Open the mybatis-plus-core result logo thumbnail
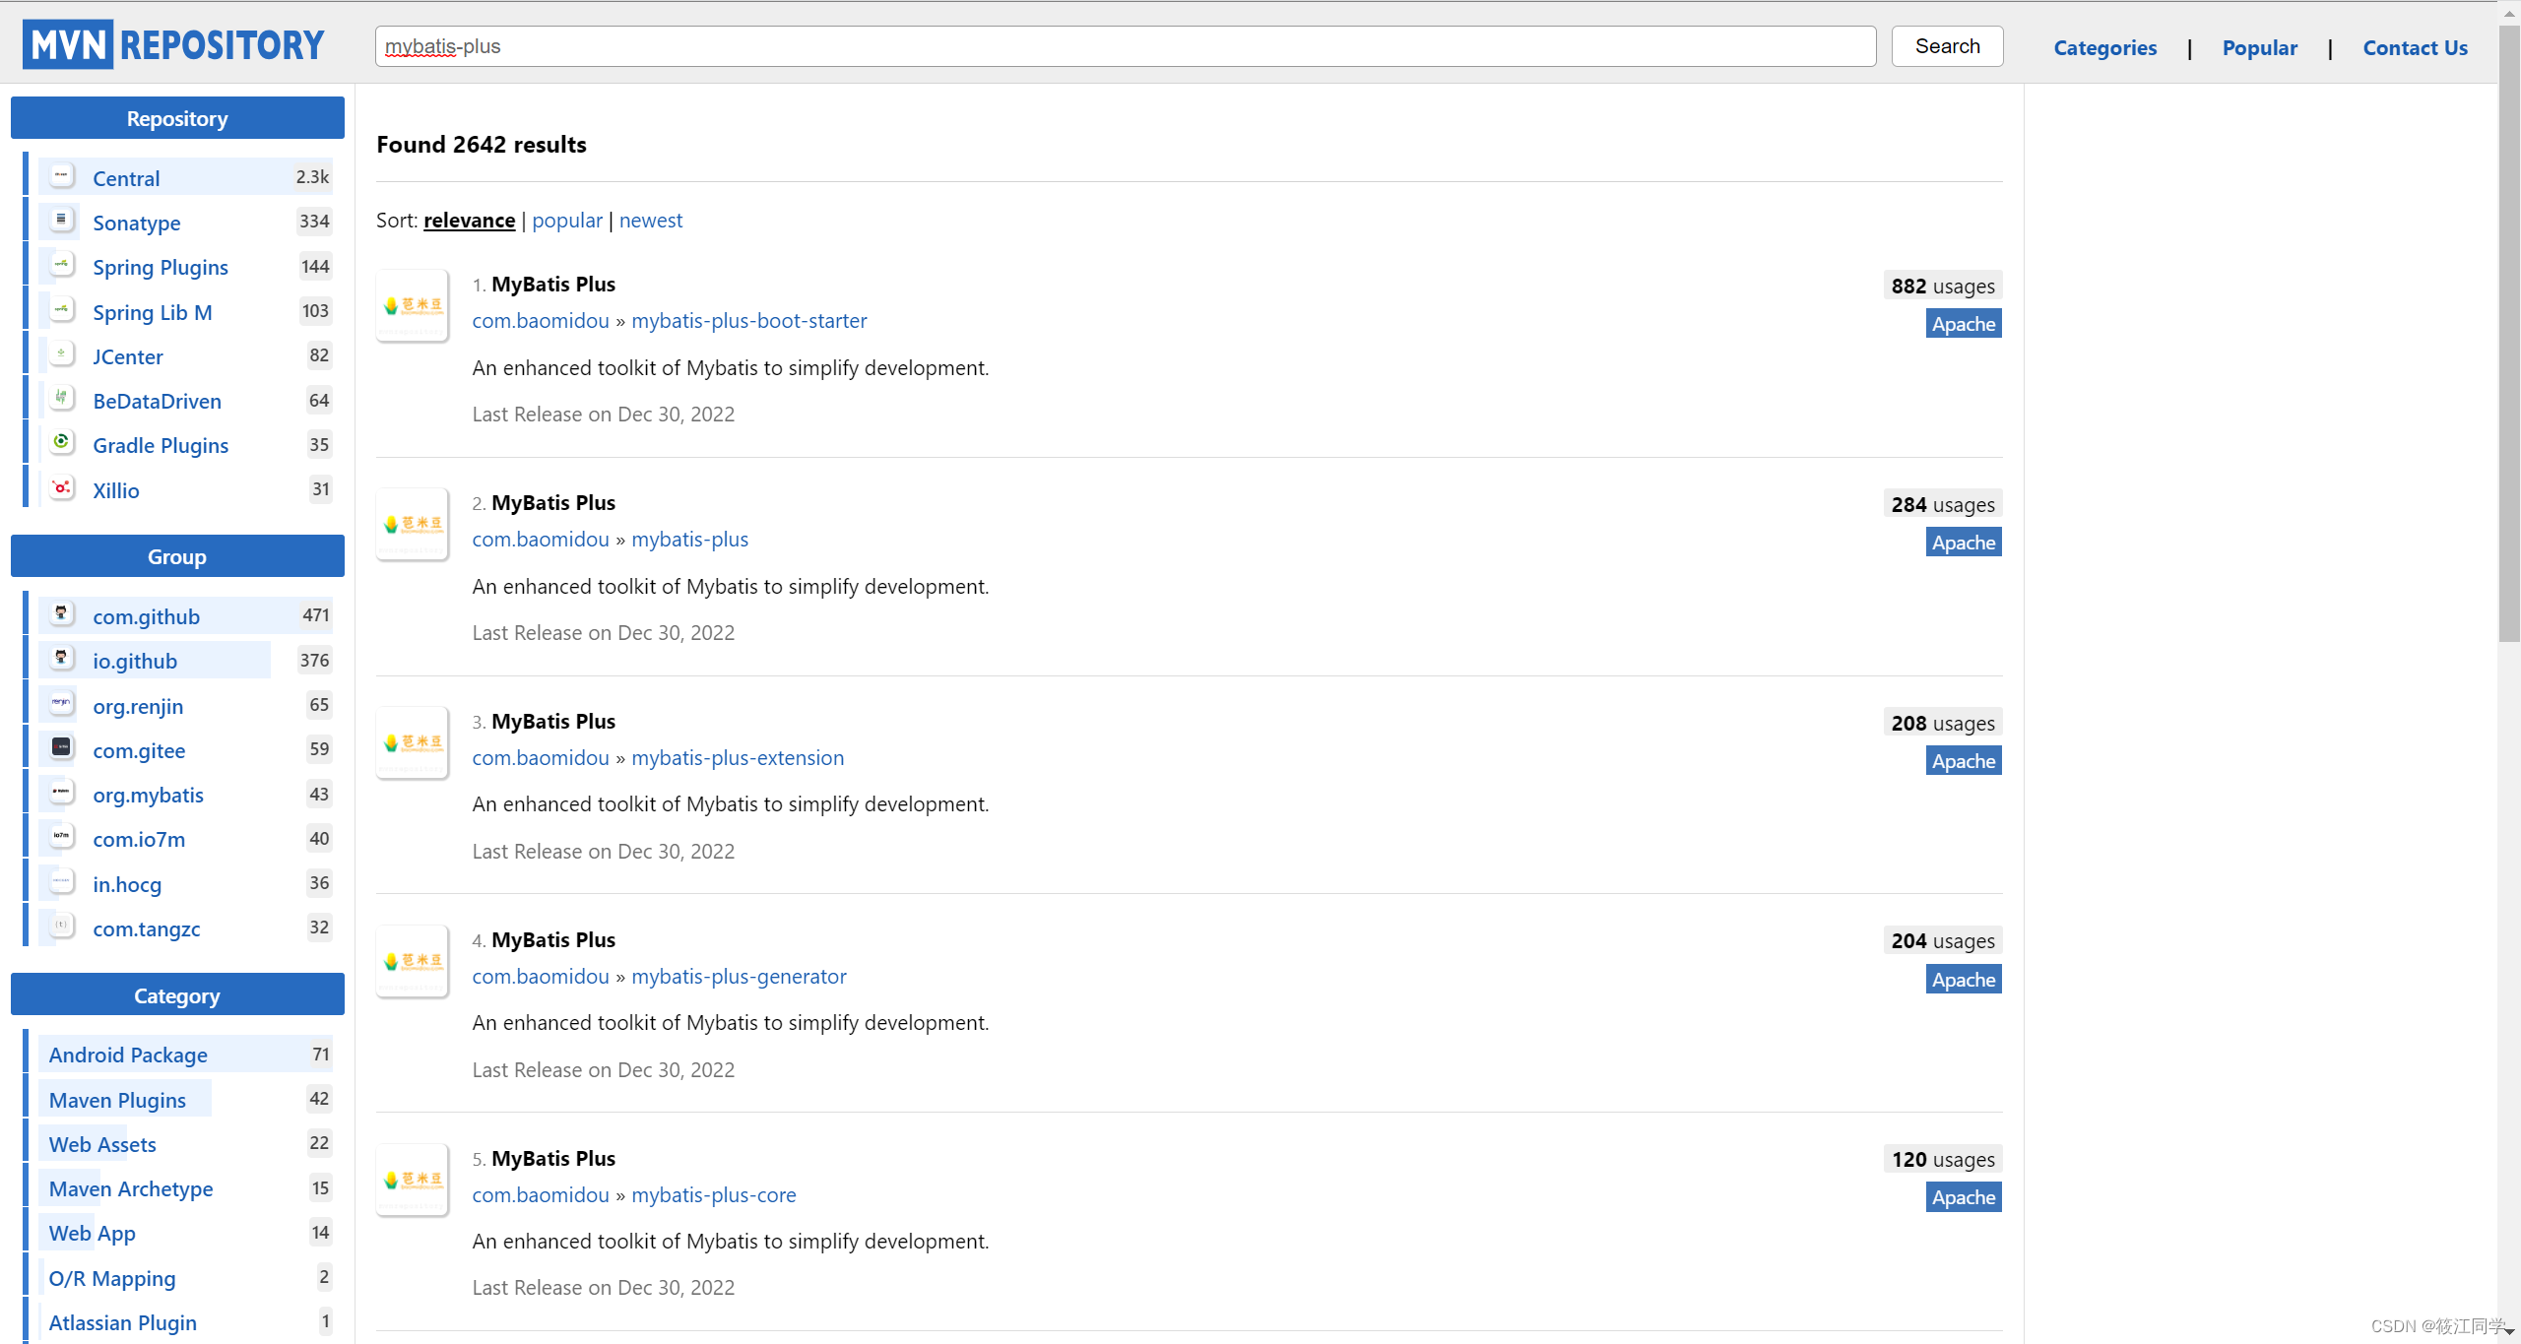Screen dimensions: 2521x1344 click(x=413, y=1180)
